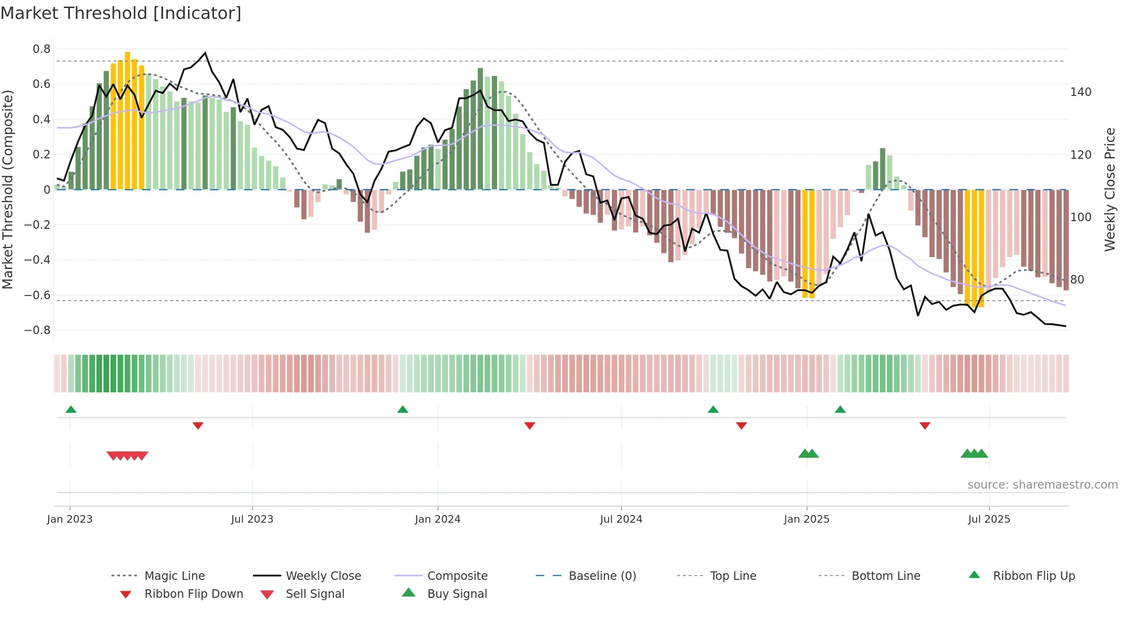The image size is (1134, 638).
Task: Toggle the Composite legend entry
Action: (x=441, y=576)
